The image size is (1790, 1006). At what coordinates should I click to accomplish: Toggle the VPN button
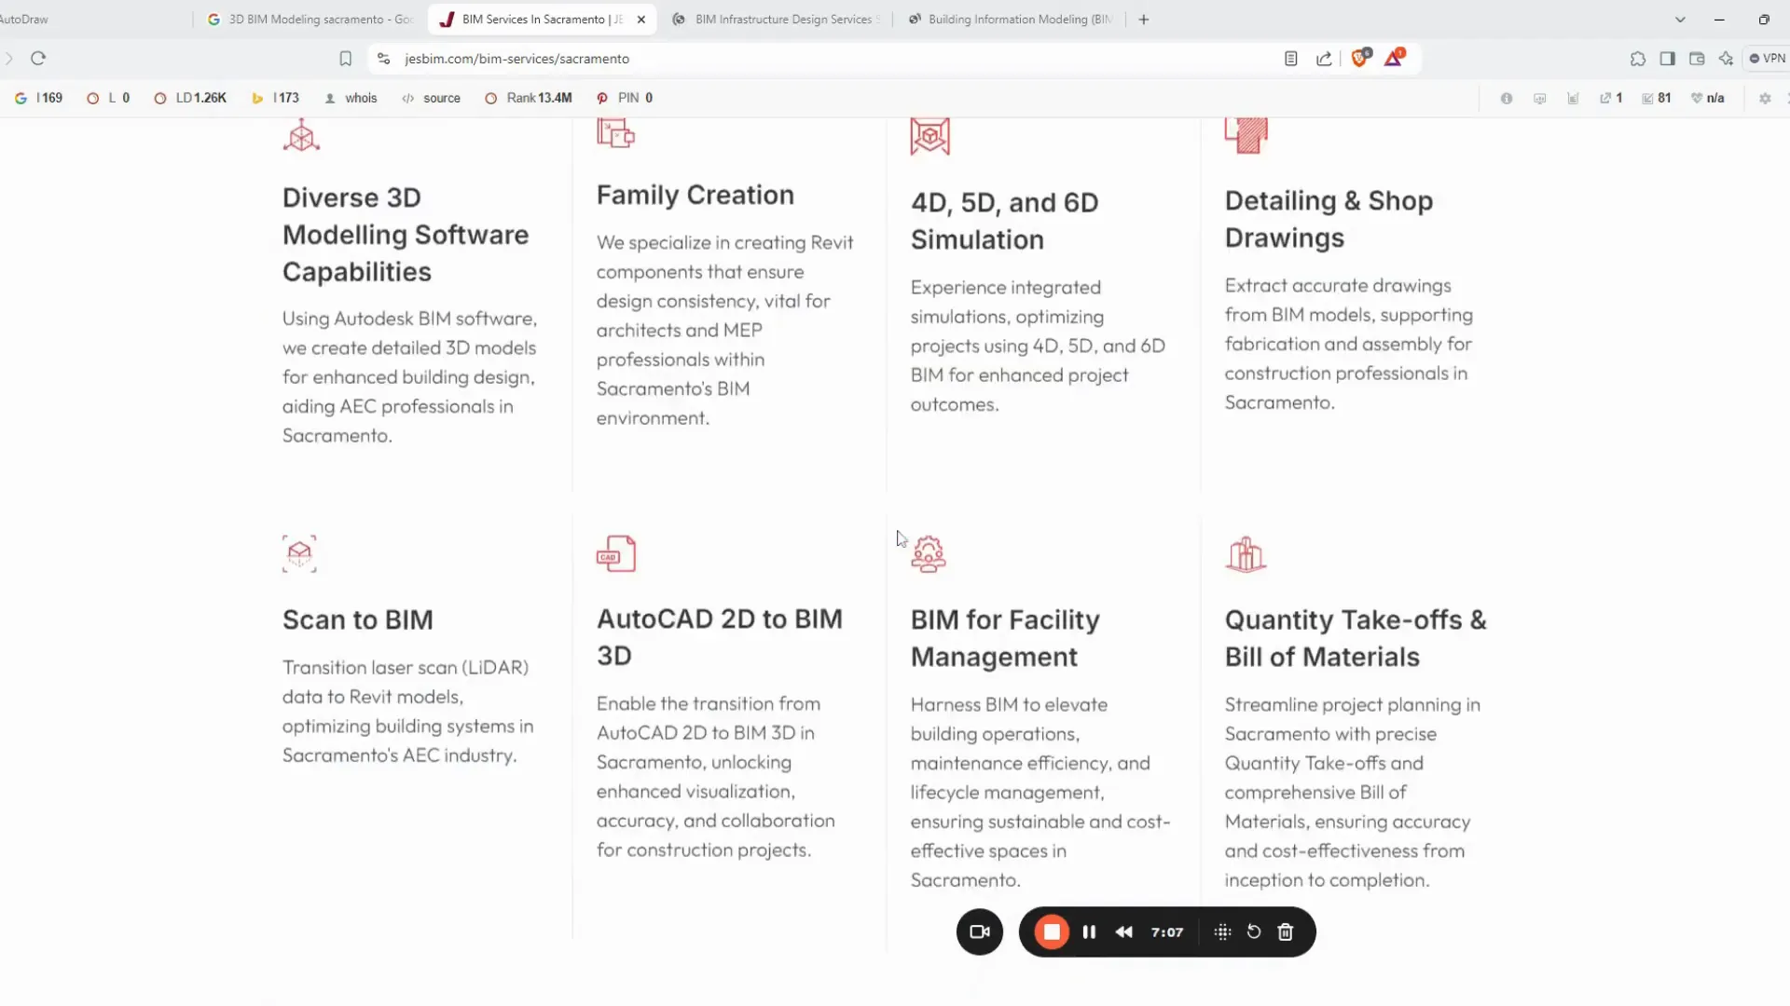coord(1768,59)
